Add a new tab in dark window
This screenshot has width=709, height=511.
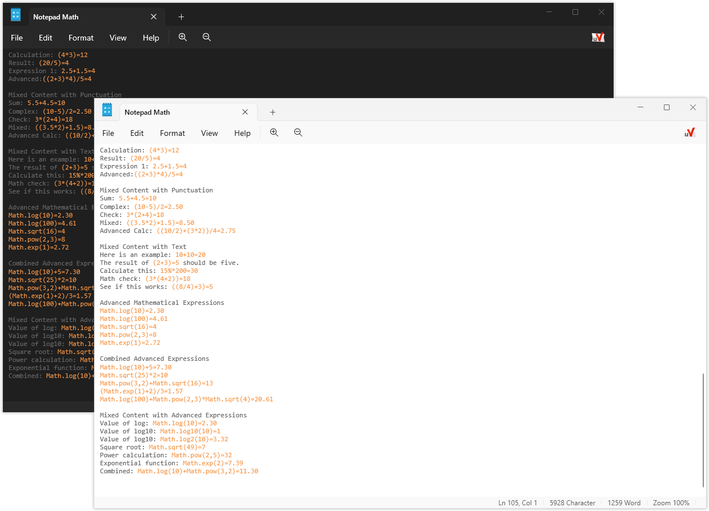(181, 17)
